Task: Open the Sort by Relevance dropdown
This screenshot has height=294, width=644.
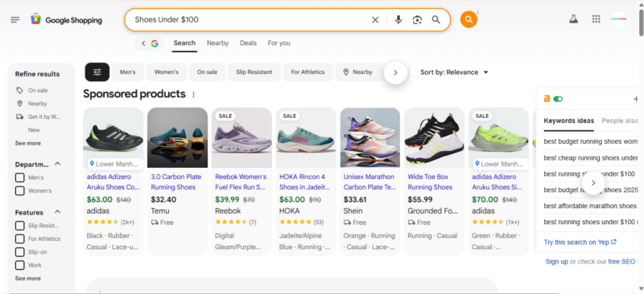Action: (x=454, y=72)
